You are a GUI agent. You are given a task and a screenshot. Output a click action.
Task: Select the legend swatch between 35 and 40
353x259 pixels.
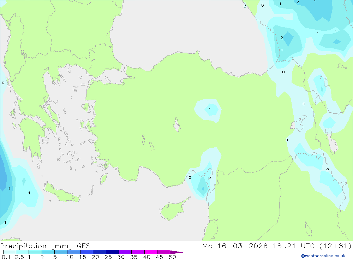tap(138, 252)
